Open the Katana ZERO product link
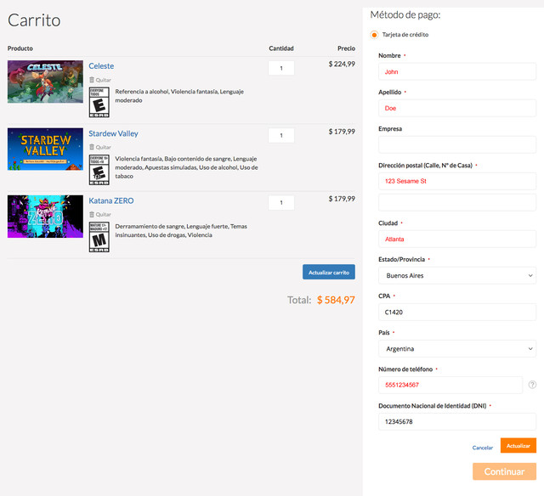The image size is (544, 496). [111, 200]
